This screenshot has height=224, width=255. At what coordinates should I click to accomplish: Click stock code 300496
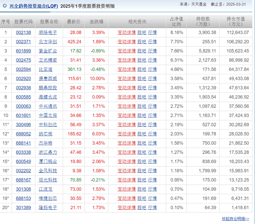[x=23, y=125]
